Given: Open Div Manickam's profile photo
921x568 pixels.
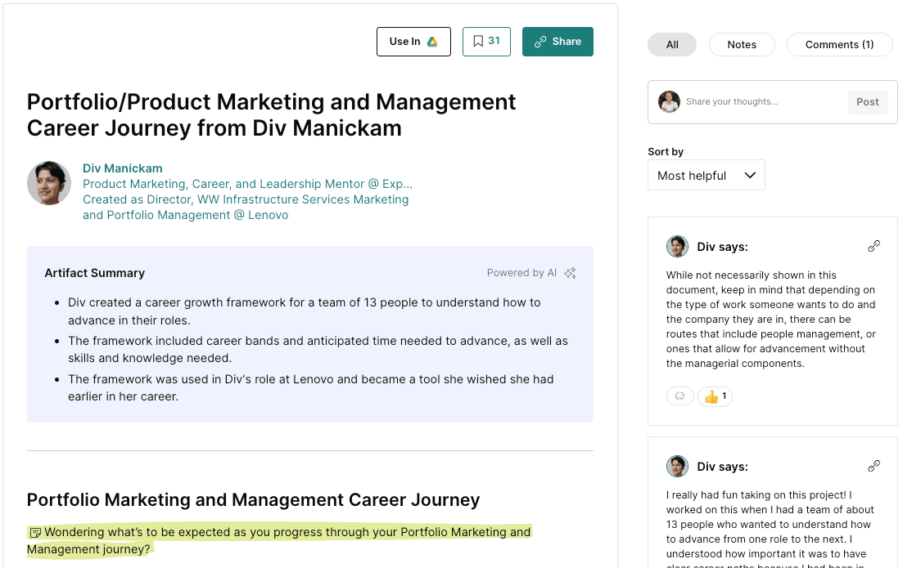Looking at the screenshot, I should (49, 183).
